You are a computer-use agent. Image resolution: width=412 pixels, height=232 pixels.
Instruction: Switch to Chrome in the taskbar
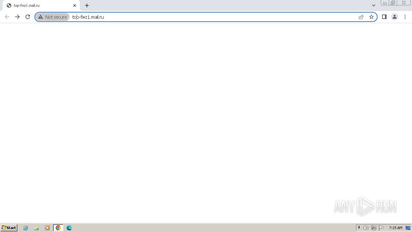[58, 228]
